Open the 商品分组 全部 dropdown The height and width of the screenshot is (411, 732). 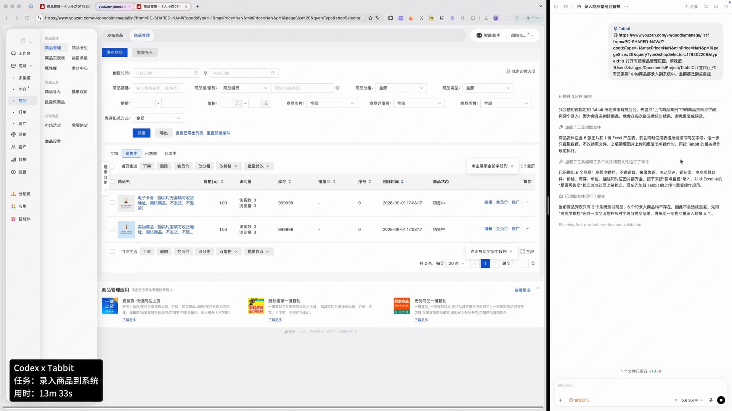click(x=401, y=88)
